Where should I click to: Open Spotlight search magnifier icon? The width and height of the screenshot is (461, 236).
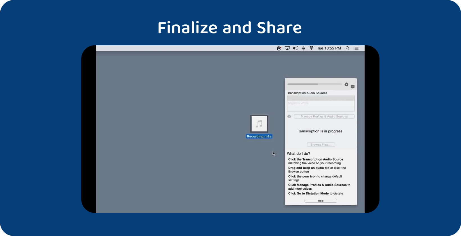(348, 48)
